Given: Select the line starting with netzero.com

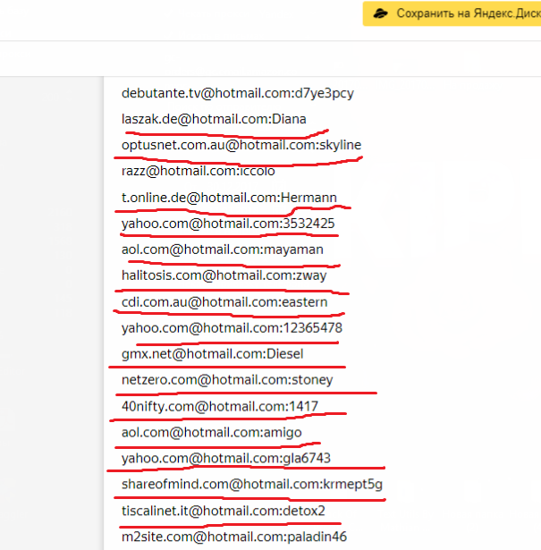Looking at the screenshot, I should (x=227, y=380).
